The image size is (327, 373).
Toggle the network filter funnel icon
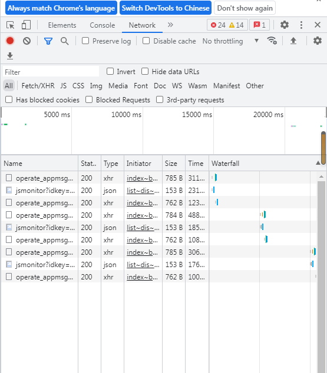click(x=48, y=41)
